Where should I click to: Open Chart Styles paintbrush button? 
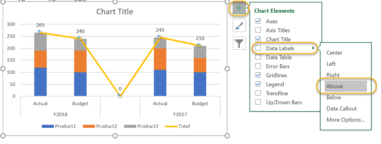[x=239, y=25]
